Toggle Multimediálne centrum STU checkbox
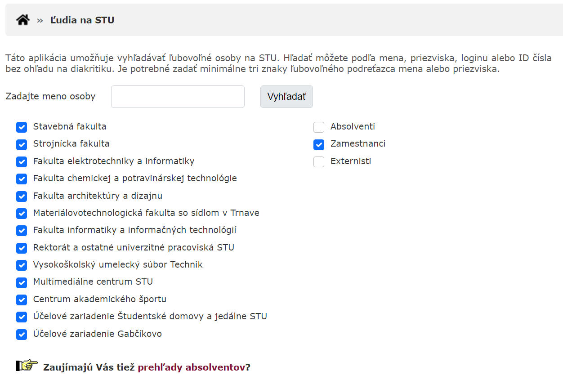 click(x=22, y=282)
